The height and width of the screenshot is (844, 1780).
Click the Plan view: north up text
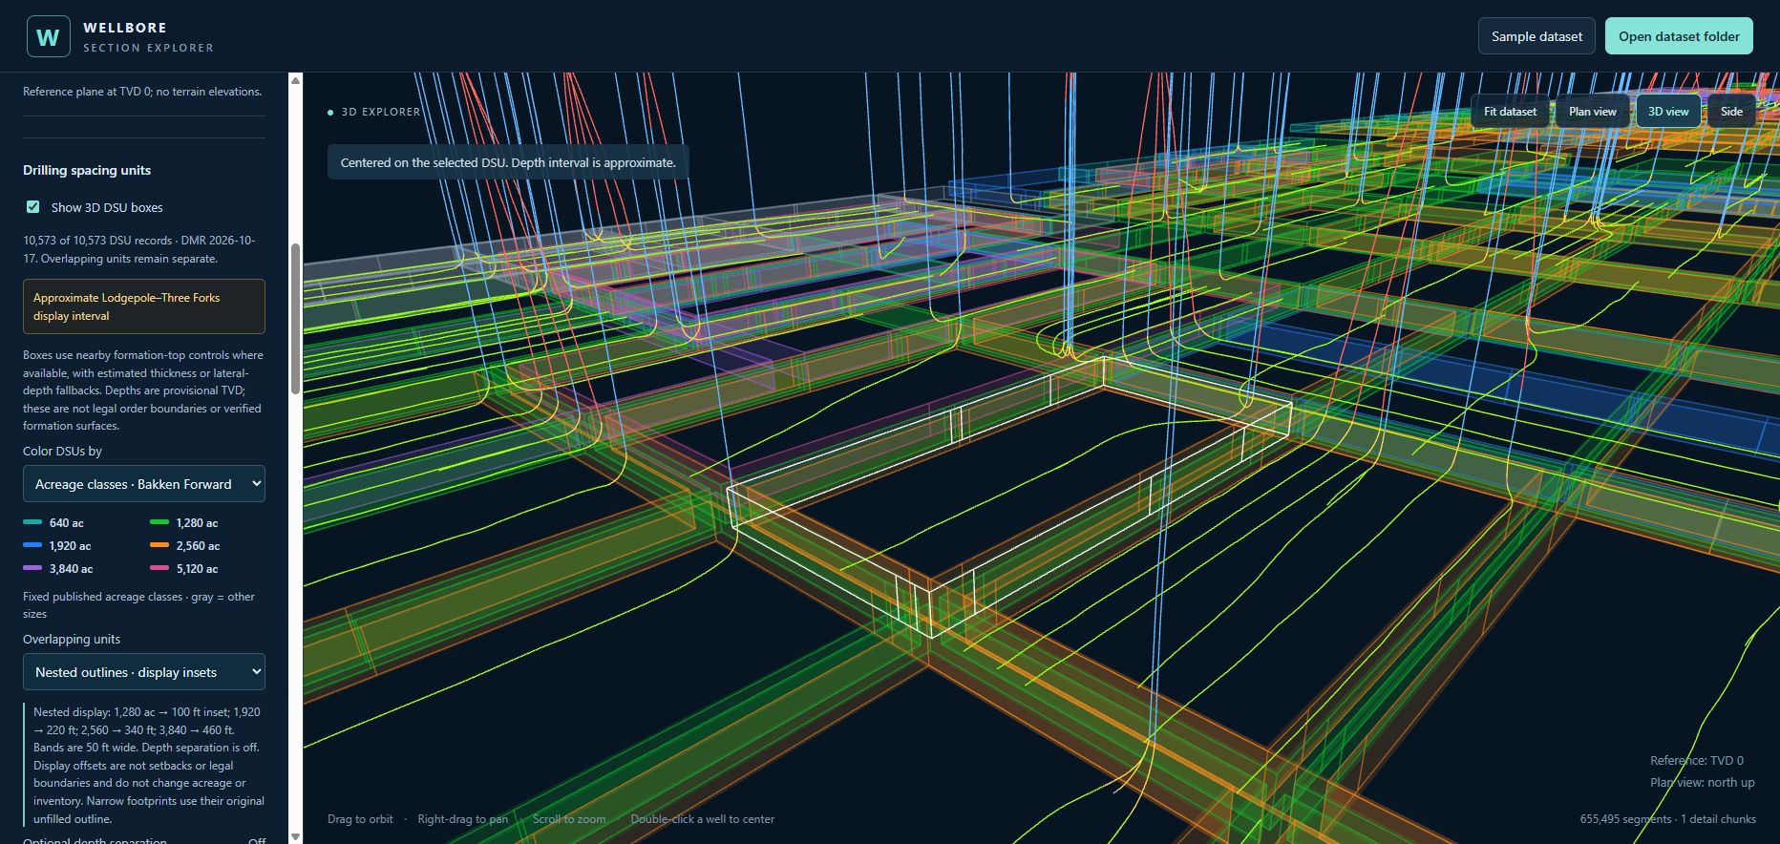[1703, 783]
